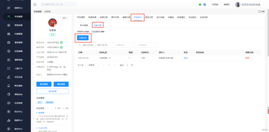The width and height of the screenshot is (269, 132).
Task: Switch to the 成长档案 tab
Action: 160,17
